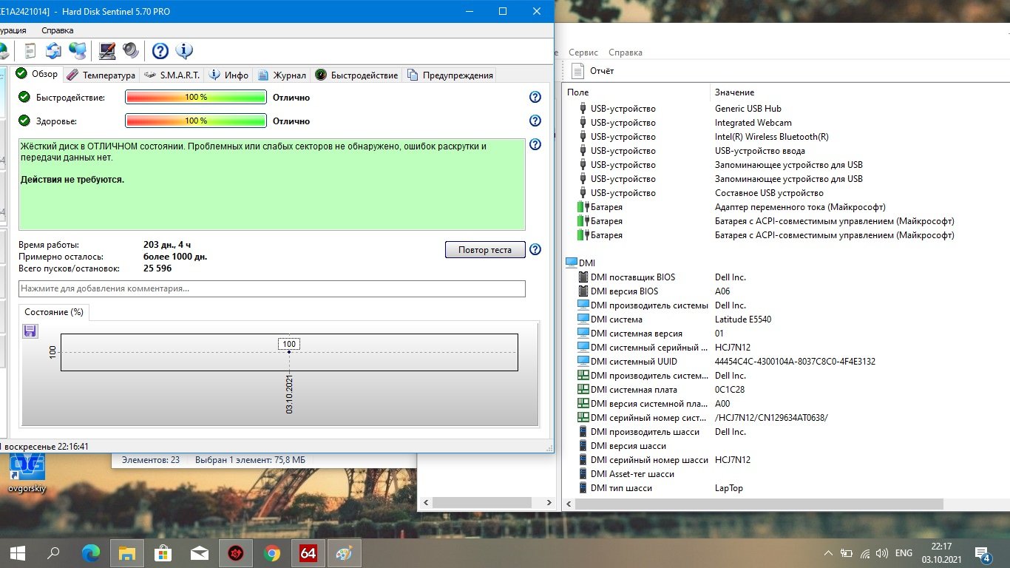The image size is (1010, 568).
Task: Open File Explorer from taskbar
Action: [126, 552]
